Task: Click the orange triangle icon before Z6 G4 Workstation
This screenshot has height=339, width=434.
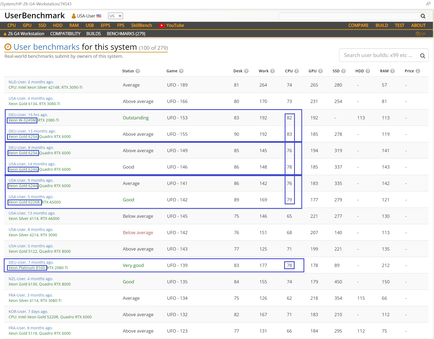Action: click(5, 34)
